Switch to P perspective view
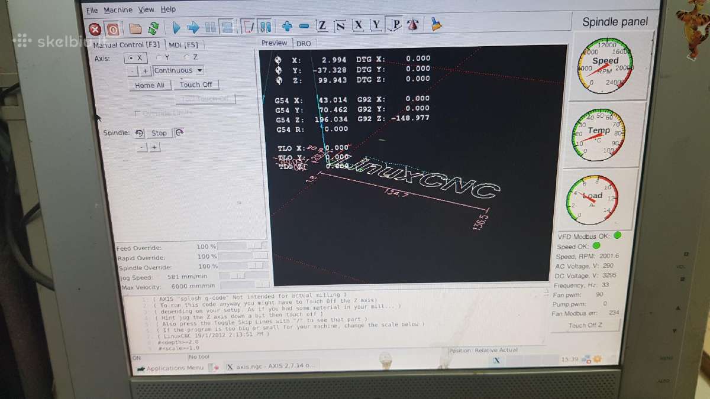 click(x=395, y=25)
